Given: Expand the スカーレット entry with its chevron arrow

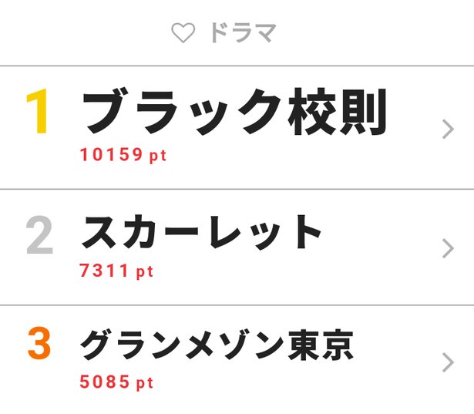Looking at the screenshot, I should pos(448,248).
